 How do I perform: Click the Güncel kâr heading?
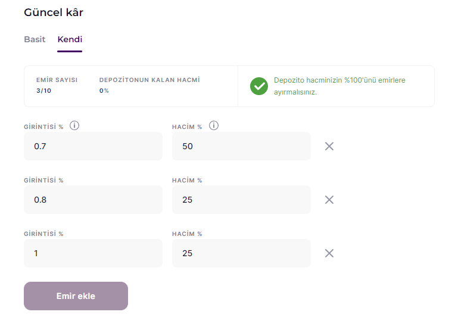pos(54,12)
